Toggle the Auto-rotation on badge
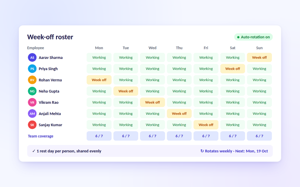The image size is (300, 187). point(253,37)
